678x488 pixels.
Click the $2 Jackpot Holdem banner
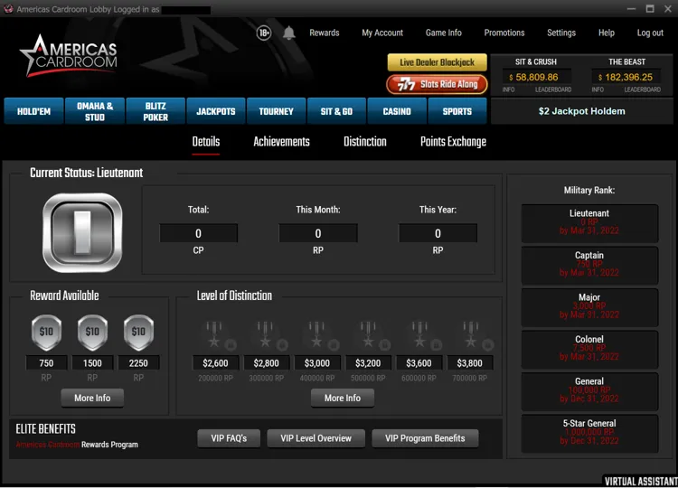(x=582, y=111)
